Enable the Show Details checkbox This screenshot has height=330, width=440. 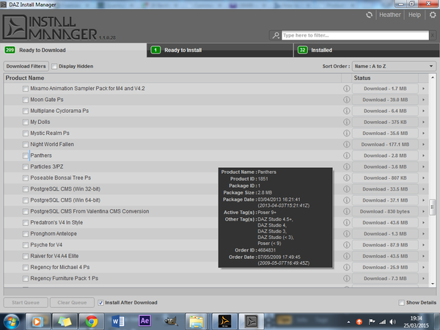[x=401, y=303]
